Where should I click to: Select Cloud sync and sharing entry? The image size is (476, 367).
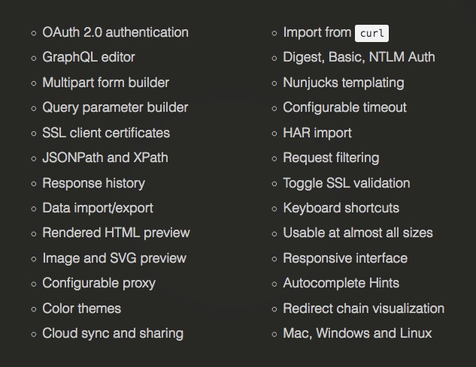(x=113, y=333)
